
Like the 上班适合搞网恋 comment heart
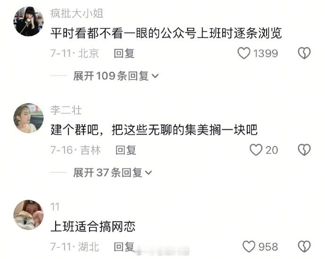[249, 247]
